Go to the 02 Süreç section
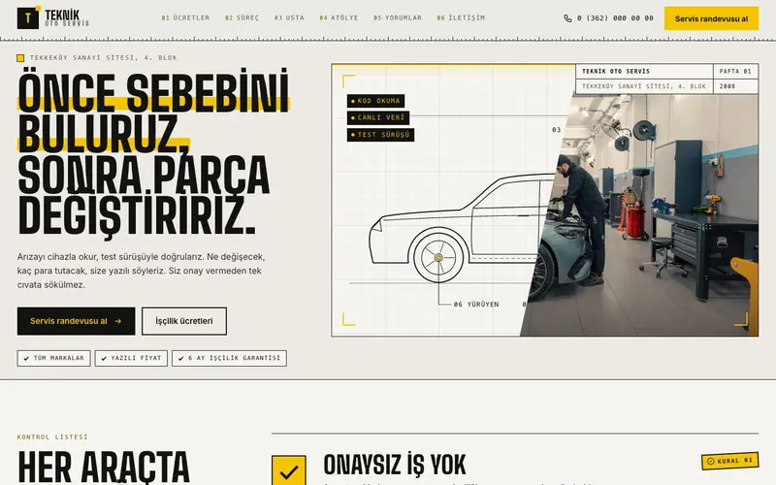Screen dimensions: 776x485 click(x=242, y=17)
